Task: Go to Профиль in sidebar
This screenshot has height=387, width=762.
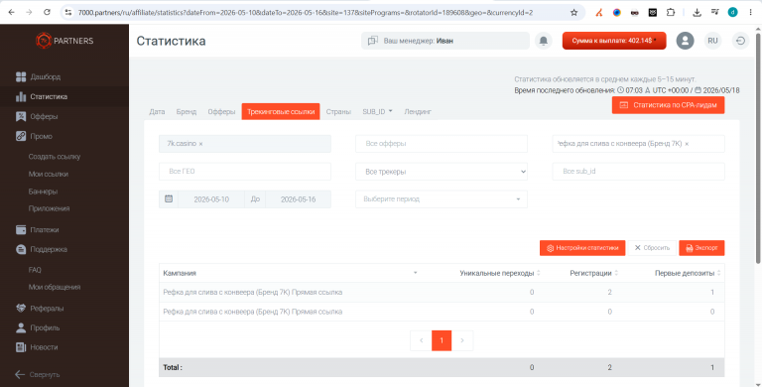Action: point(38,327)
